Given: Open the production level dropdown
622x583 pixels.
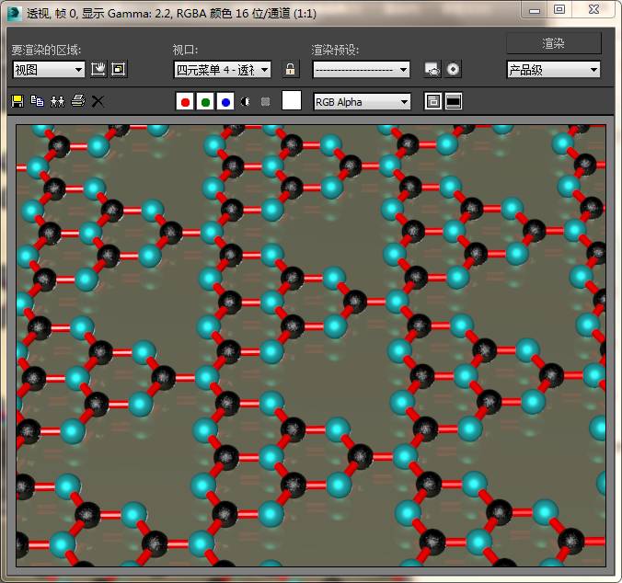Looking at the screenshot, I should (553, 70).
